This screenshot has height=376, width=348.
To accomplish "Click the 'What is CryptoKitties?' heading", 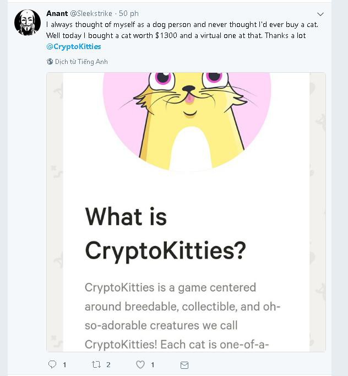I will [x=166, y=234].
